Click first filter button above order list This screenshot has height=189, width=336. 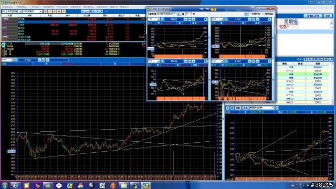tap(306, 59)
